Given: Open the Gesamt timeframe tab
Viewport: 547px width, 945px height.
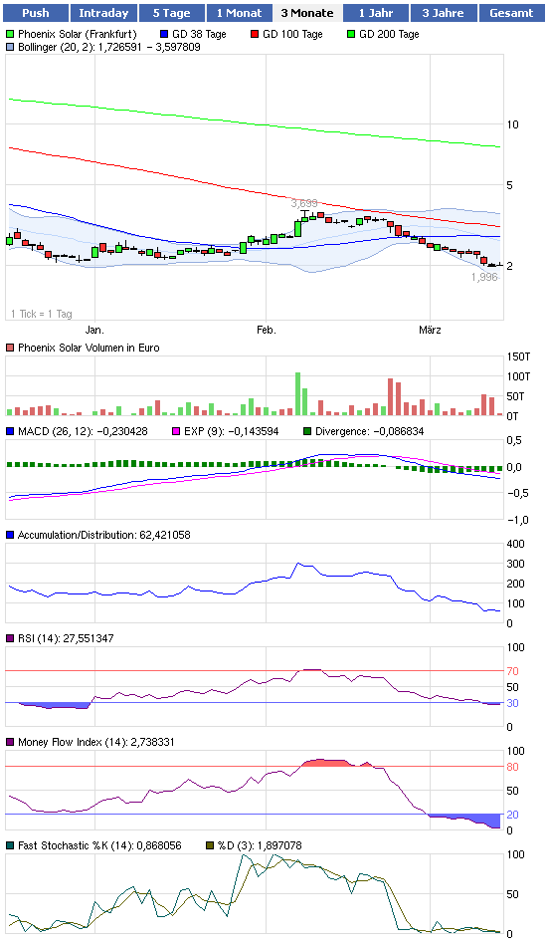Looking at the screenshot, I should click(511, 13).
